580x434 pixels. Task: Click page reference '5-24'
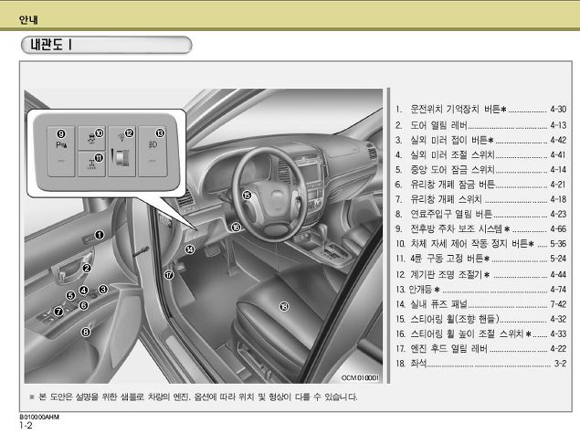click(x=558, y=259)
